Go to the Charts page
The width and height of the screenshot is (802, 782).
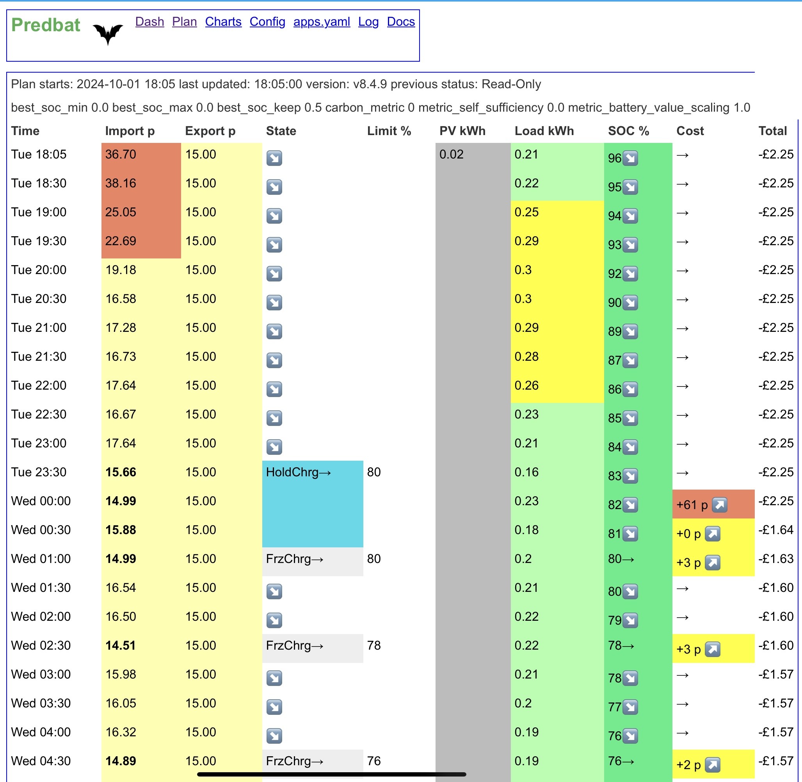[x=223, y=21]
